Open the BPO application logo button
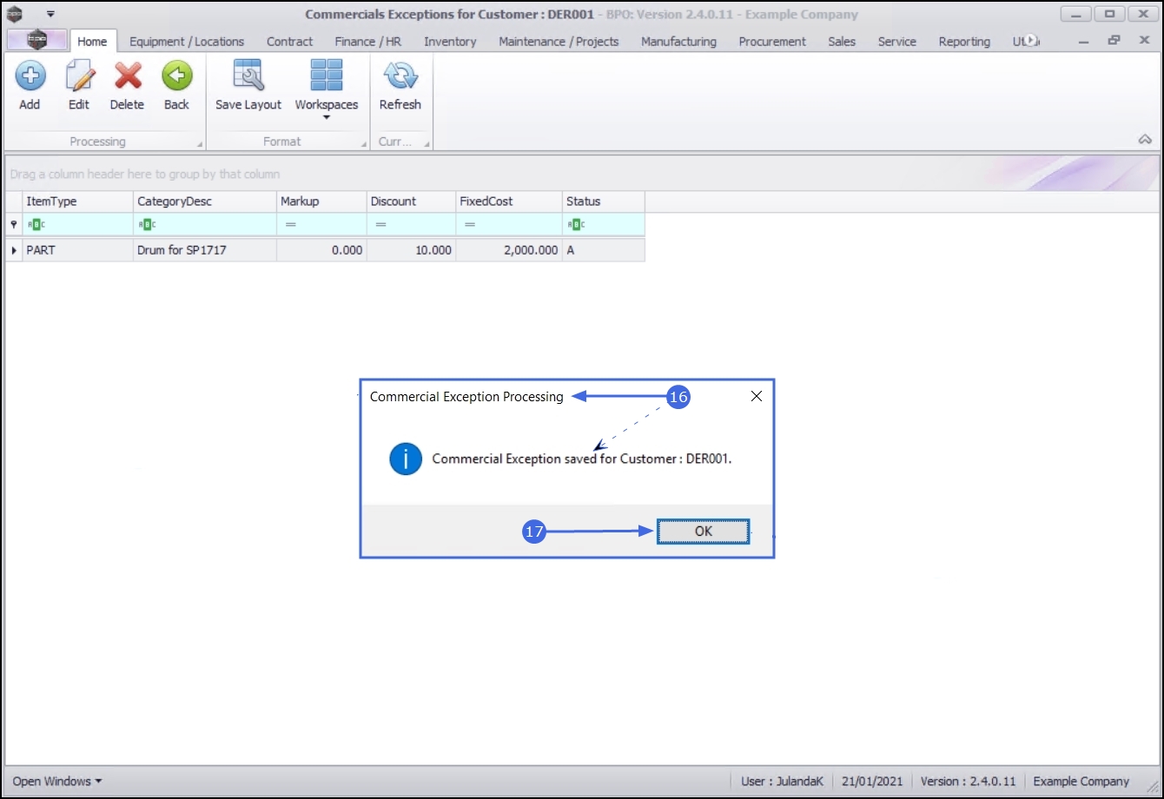The height and width of the screenshot is (799, 1164). 36,40
